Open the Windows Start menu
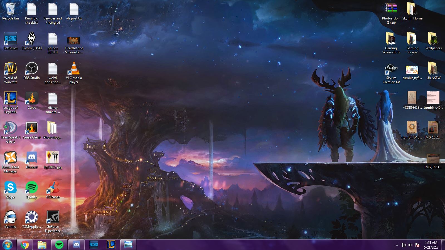 coord(7,245)
